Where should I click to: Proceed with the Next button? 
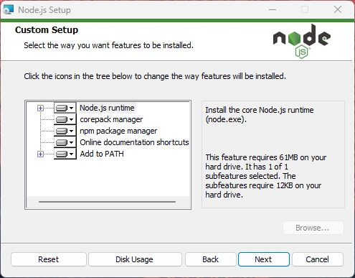pyautogui.click(x=264, y=259)
